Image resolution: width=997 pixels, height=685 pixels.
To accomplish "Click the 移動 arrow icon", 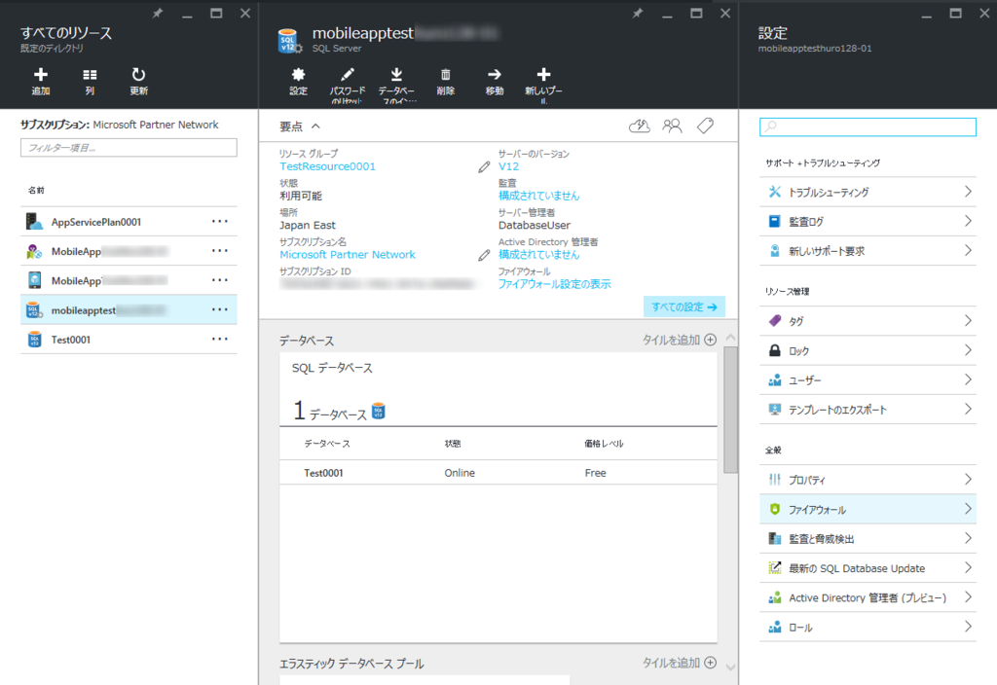I will (494, 75).
